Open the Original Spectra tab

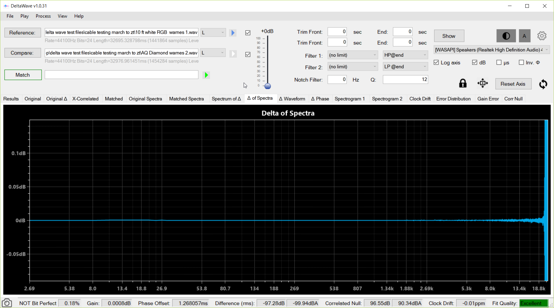coord(145,99)
